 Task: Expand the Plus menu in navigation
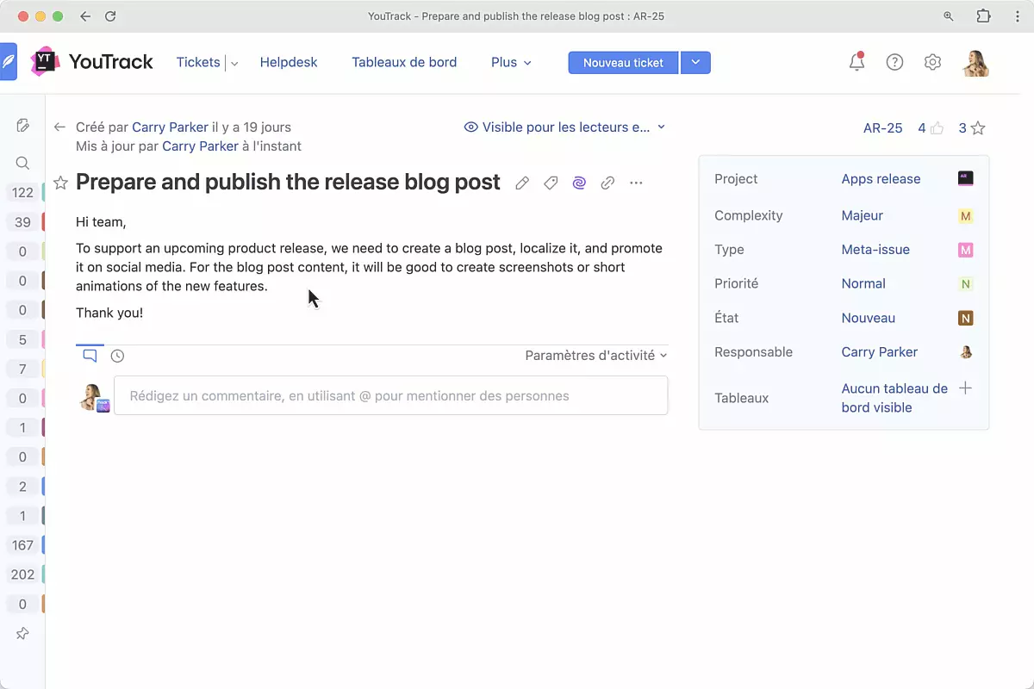511,62
